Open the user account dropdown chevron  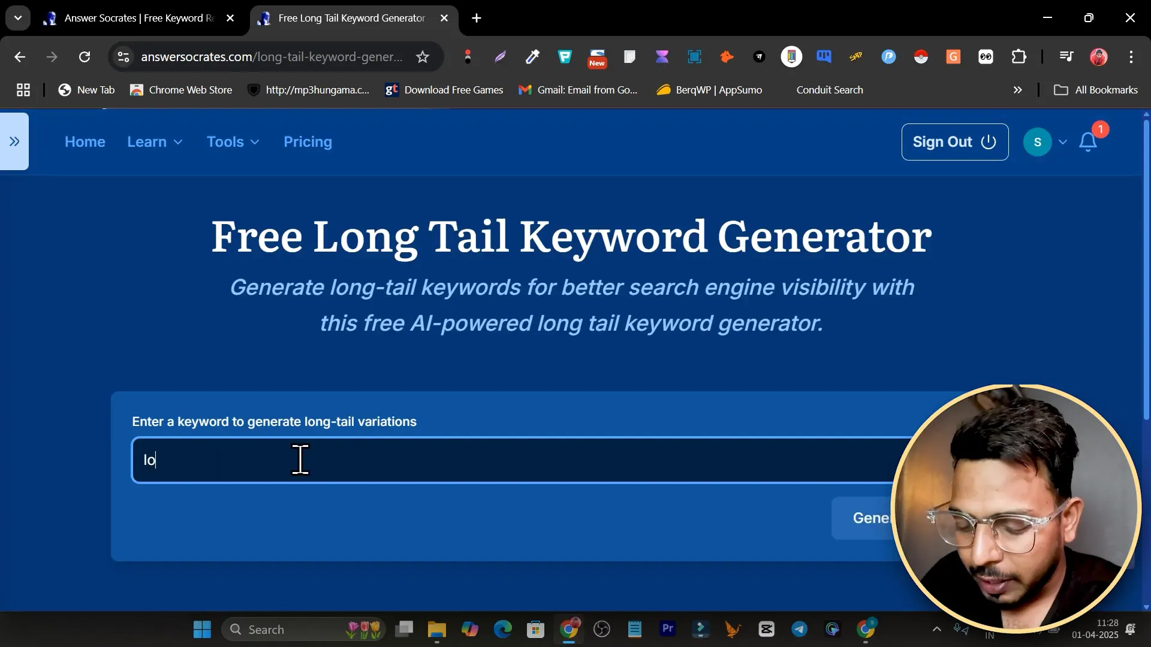[x=1063, y=142]
